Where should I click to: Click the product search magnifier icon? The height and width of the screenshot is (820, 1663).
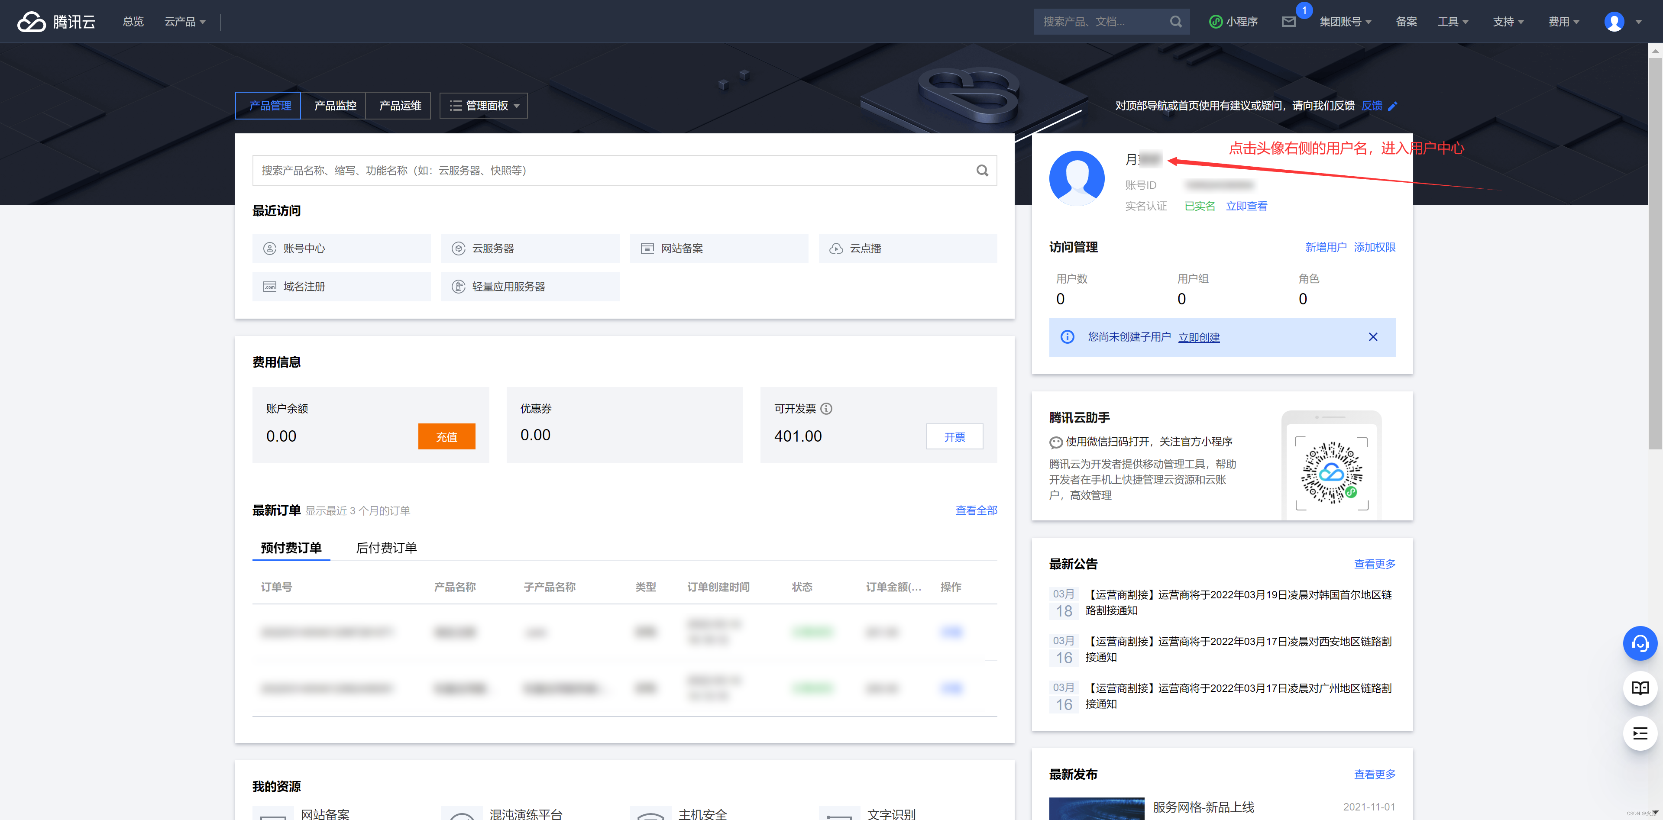coord(982,170)
